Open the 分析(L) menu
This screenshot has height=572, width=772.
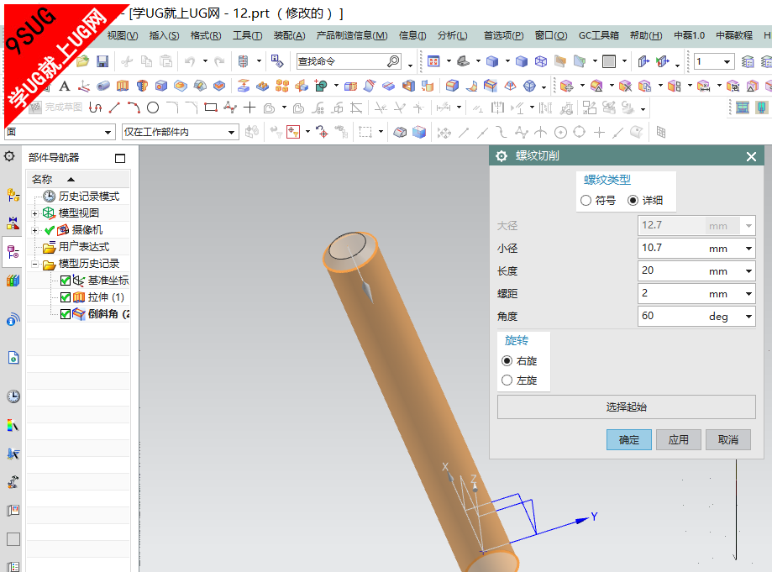(x=453, y=35)
